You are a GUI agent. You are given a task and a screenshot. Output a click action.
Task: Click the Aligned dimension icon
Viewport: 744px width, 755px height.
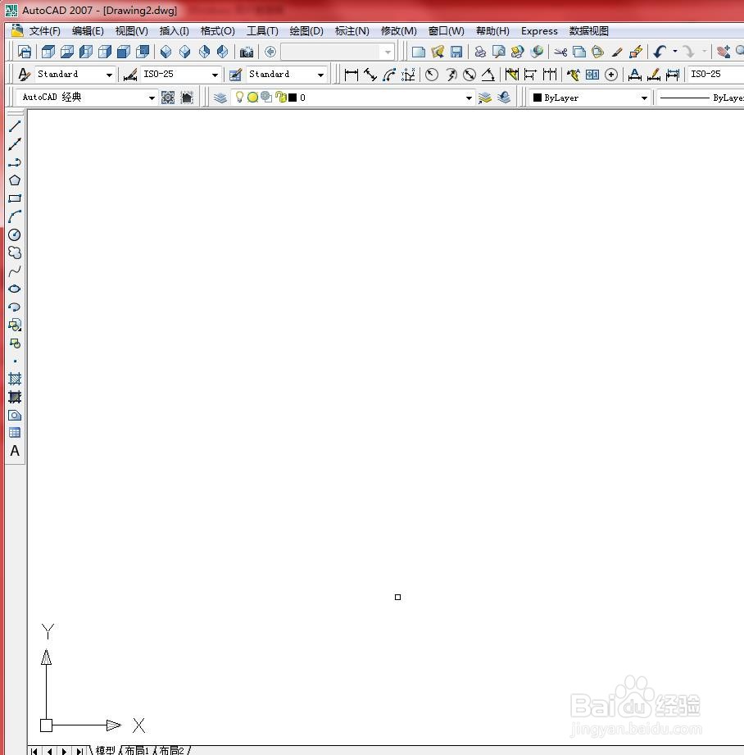(x=370, y=75)
